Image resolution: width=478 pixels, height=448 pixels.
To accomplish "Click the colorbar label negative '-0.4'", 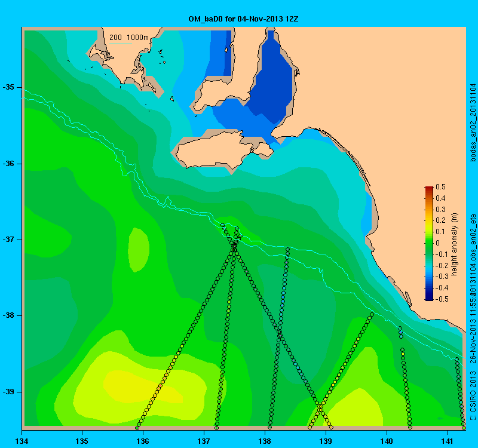I will click(x=441, y=288).
